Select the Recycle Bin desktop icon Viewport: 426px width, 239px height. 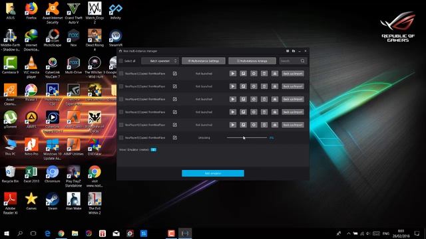pyautogui.click(x=11, y=174)
